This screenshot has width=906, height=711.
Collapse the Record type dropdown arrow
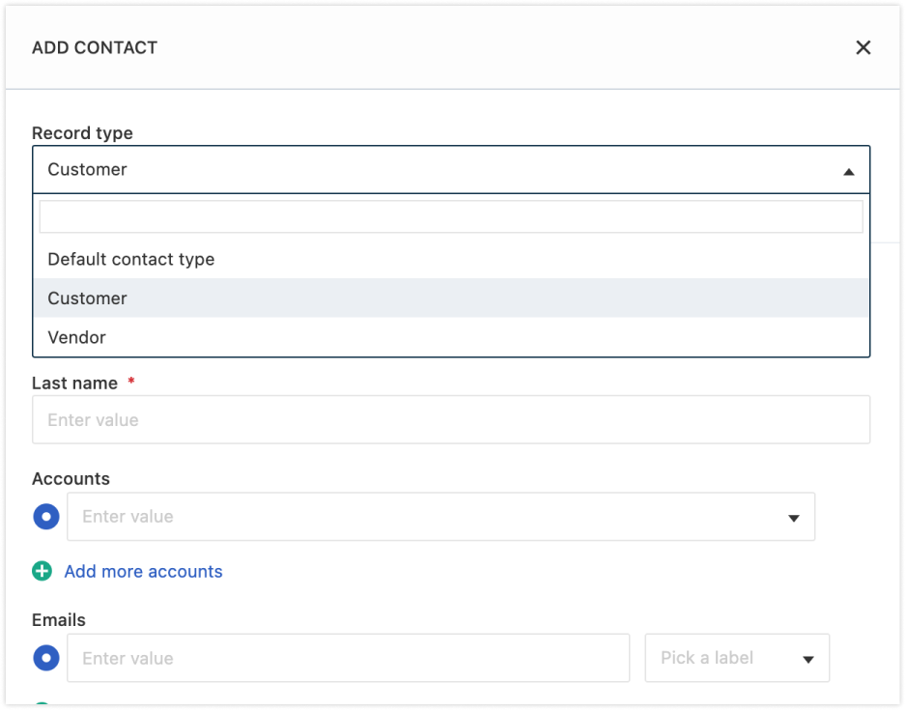click(848, 171)
